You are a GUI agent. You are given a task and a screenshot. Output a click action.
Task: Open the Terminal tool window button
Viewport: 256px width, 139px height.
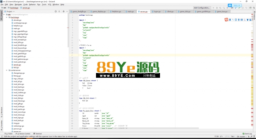[x=37, y=134]
